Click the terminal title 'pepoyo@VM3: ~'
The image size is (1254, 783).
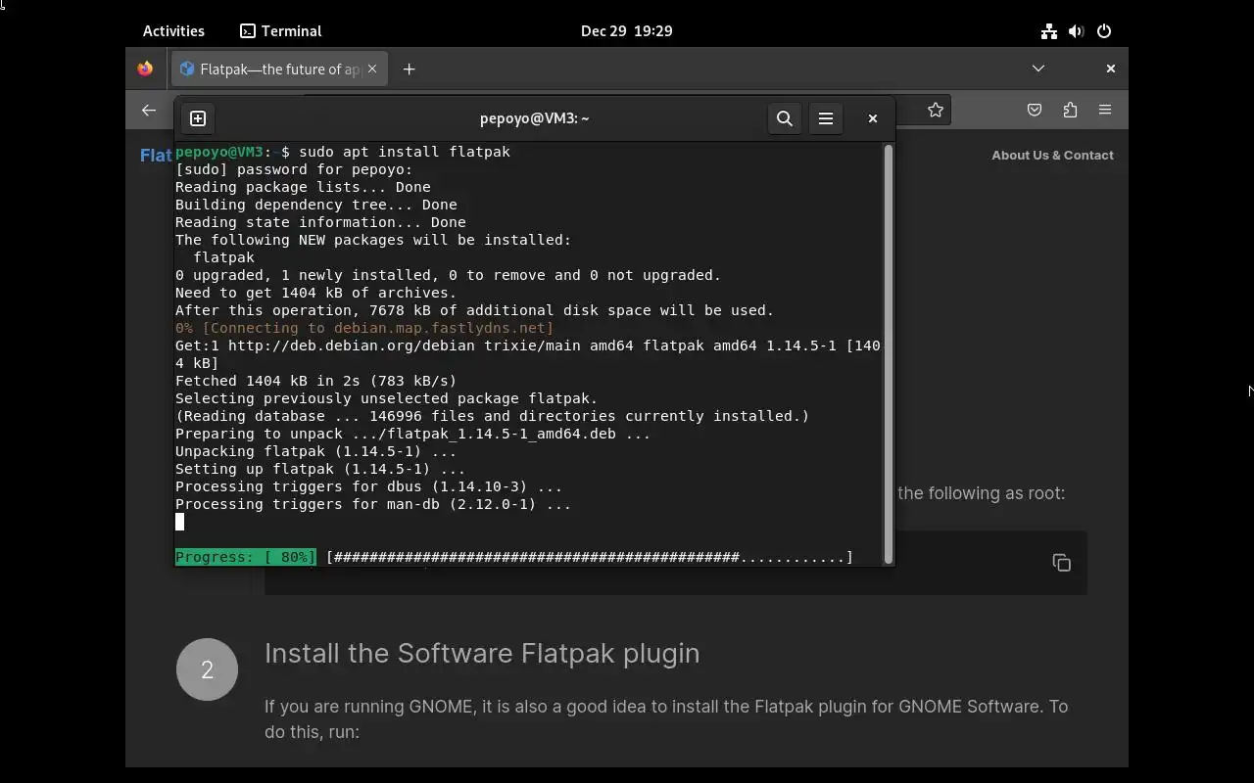click(x=535, y=118)
